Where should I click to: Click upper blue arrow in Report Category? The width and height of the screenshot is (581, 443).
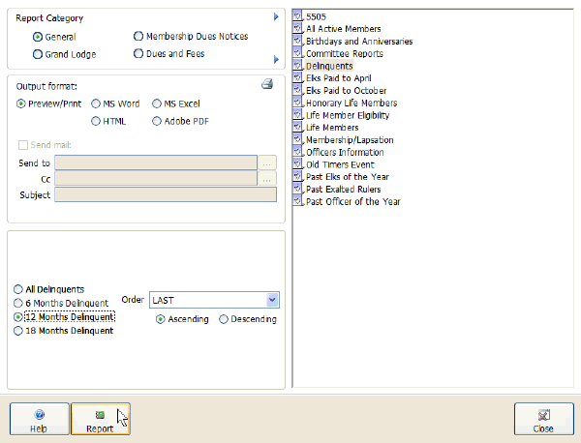click(276, 17)
